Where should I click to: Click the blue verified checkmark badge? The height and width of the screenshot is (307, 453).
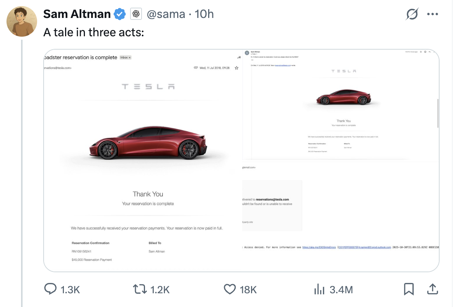120,15
